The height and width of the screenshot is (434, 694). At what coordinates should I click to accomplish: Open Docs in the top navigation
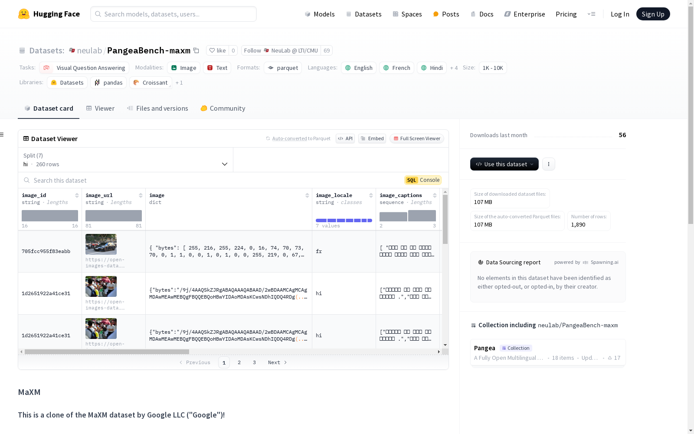tap(482, 14)
